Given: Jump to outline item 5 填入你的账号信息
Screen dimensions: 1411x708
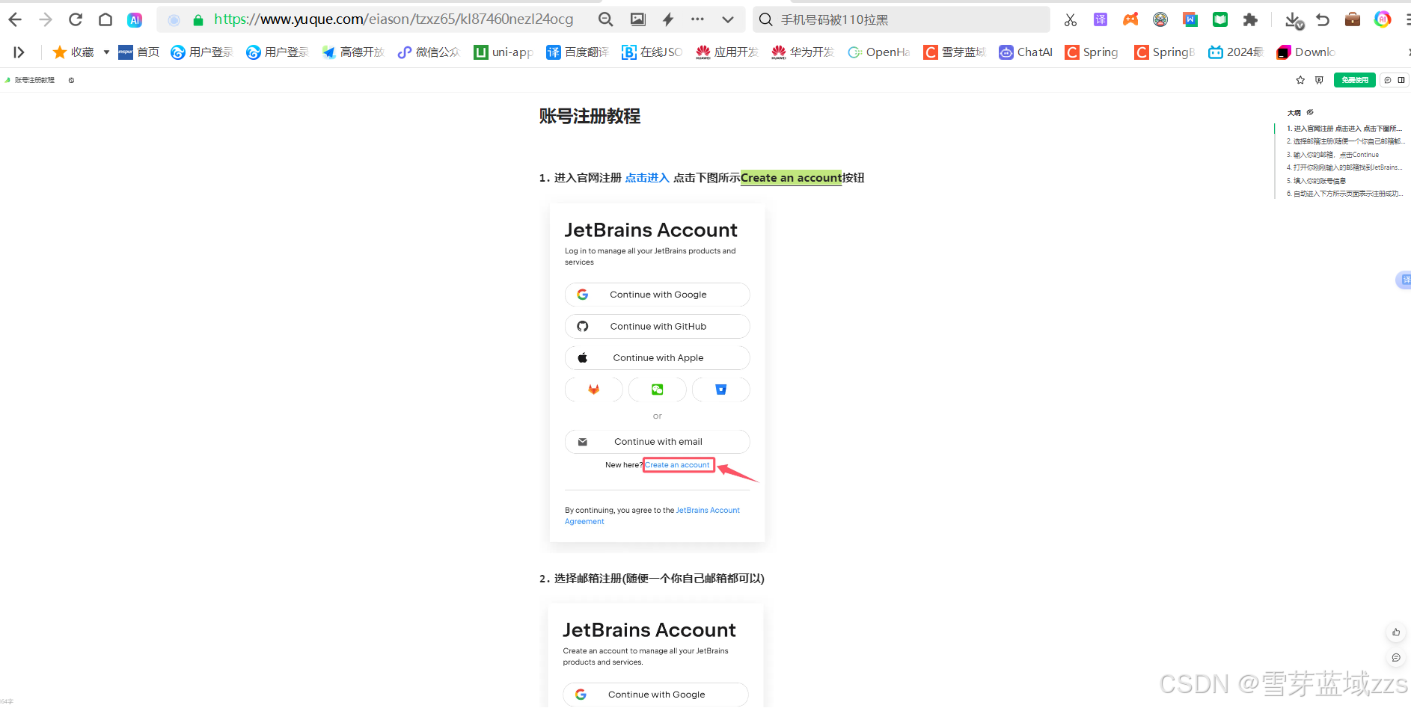Looking at the screenshot, I should [1316, 181].
